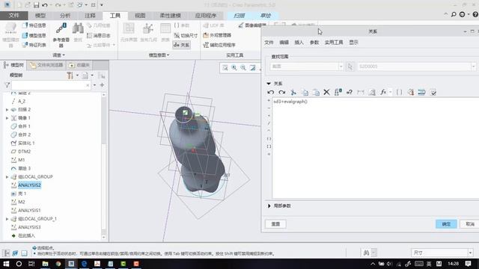Open 参数 menu in Relations dialog

pyautogui.click(x=314, y=43)
